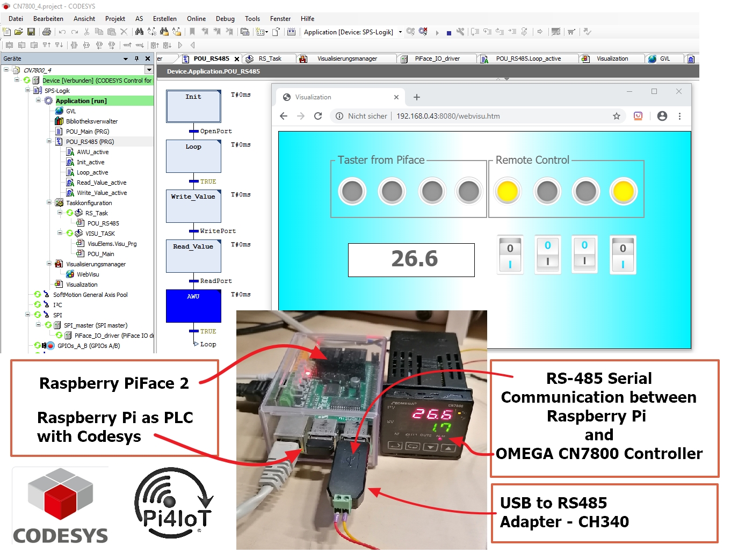Open search with the binoculars Find icon

pos(139,32)
